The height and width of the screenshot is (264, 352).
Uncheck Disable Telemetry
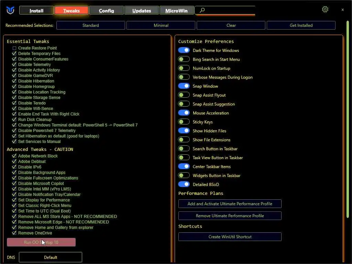[x=14, y=64]
